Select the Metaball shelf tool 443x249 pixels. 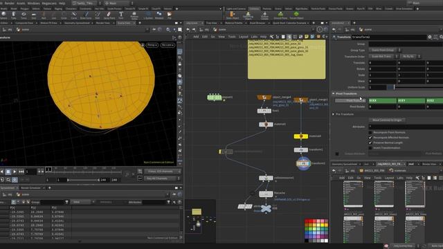pos(159,15)
